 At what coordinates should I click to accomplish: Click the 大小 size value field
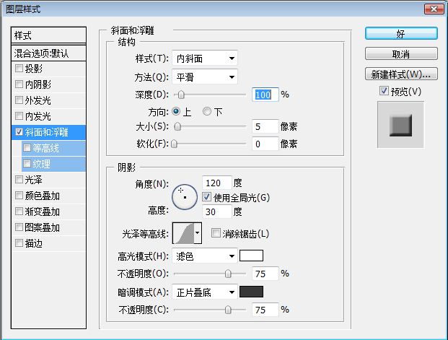[x=265, y=126]
